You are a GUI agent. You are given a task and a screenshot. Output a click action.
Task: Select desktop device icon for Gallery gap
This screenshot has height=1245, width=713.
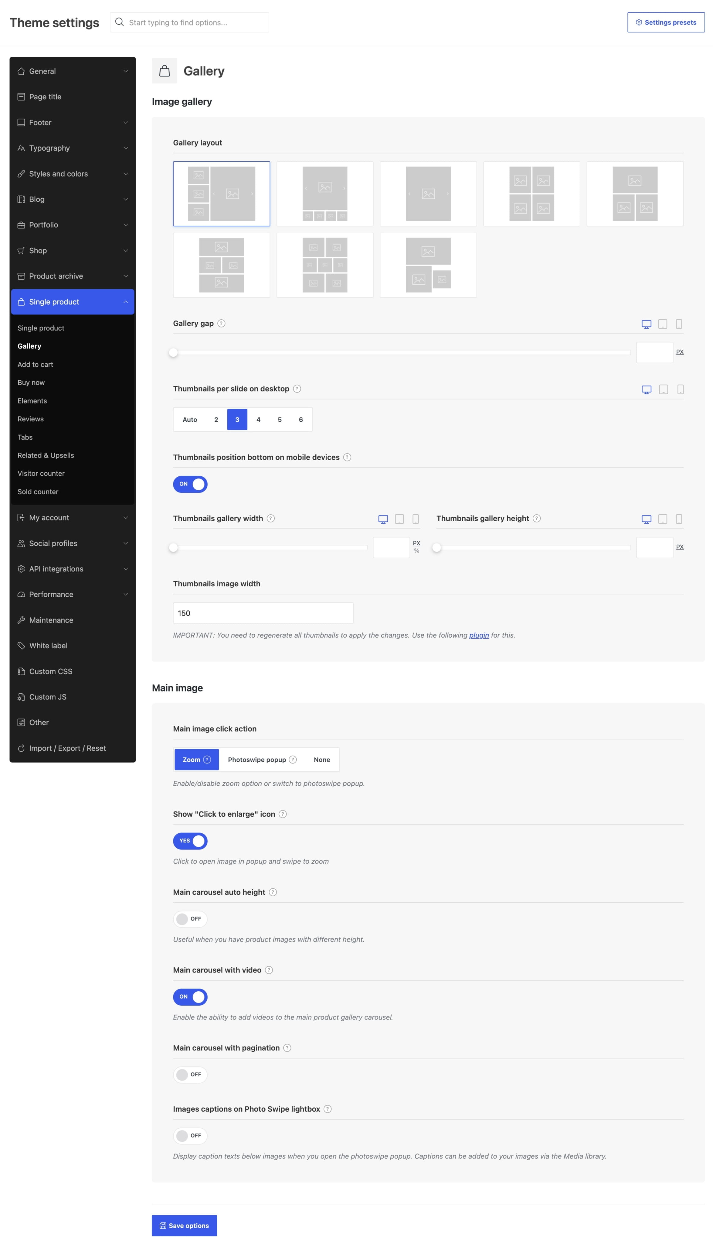(x=647, y=324)
